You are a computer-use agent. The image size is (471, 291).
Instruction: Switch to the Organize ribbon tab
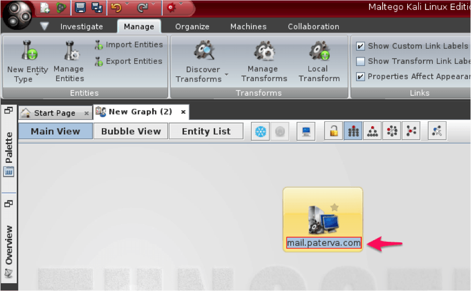tap(192, 27)
